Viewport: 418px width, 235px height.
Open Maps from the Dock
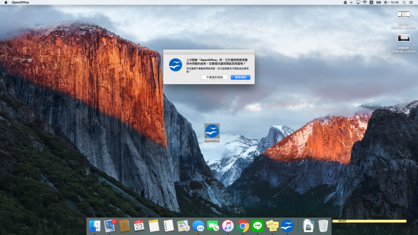pos(183,226)
